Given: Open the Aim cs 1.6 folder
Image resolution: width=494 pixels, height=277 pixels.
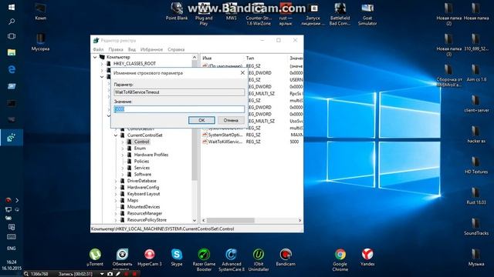Looking at the screenshot, I should 476,73.
